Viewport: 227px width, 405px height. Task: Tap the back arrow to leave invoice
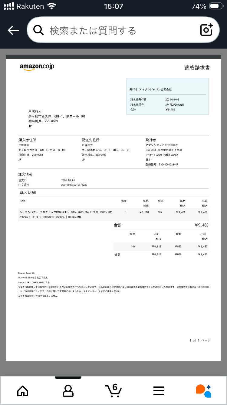13,30
